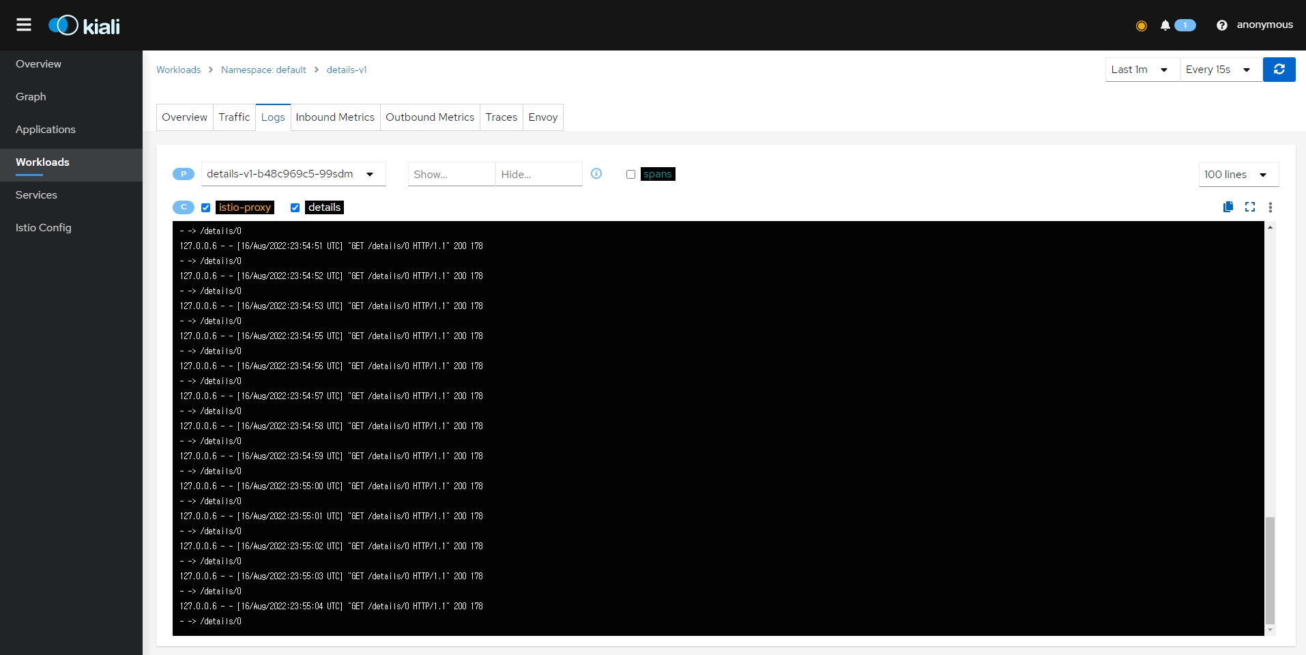Enable the spans checkbox
Viewport: 1306px width, 655px height.
pyautogui.click(x=630, y=175)
